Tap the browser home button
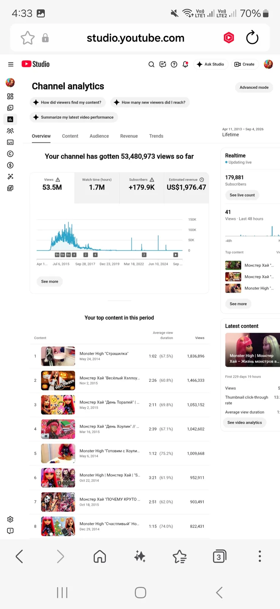 tap(100, 556)
